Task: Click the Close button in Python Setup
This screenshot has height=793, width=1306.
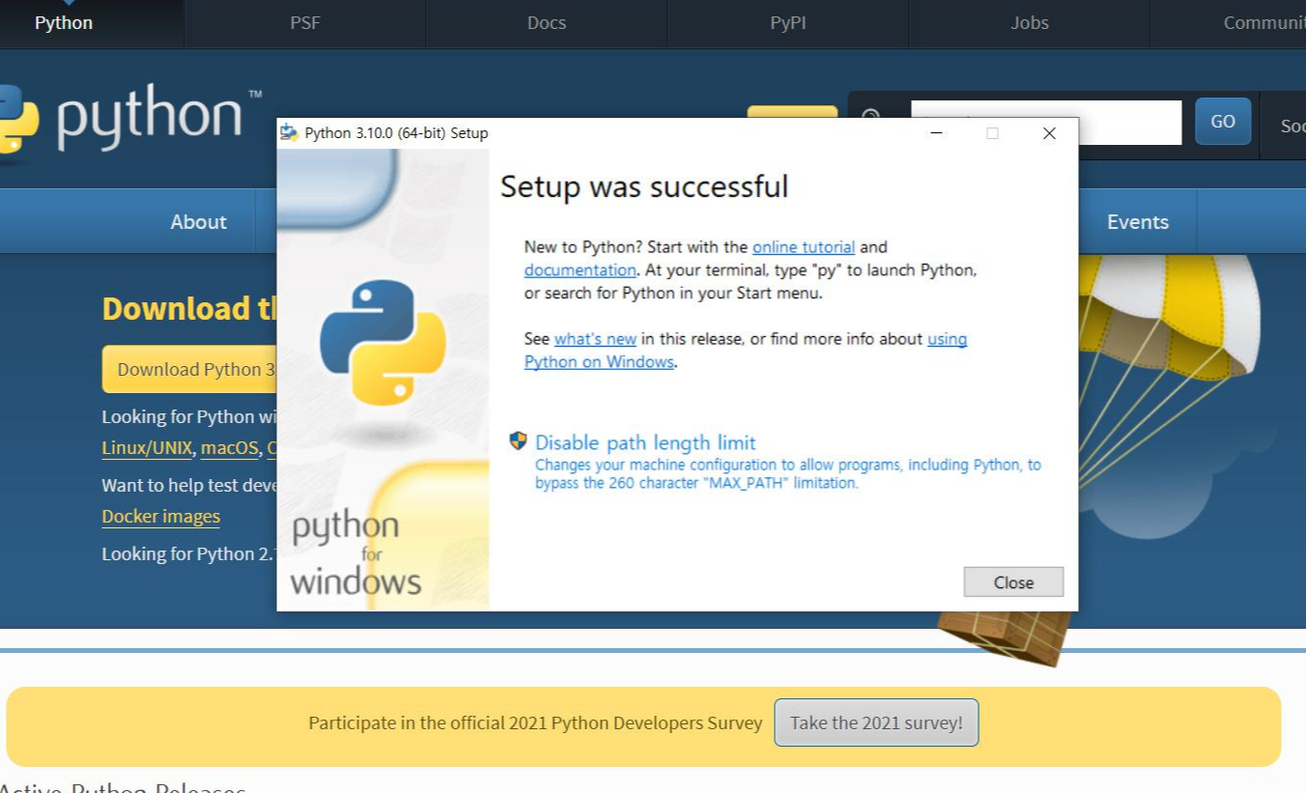Action: click(1013, 582)
